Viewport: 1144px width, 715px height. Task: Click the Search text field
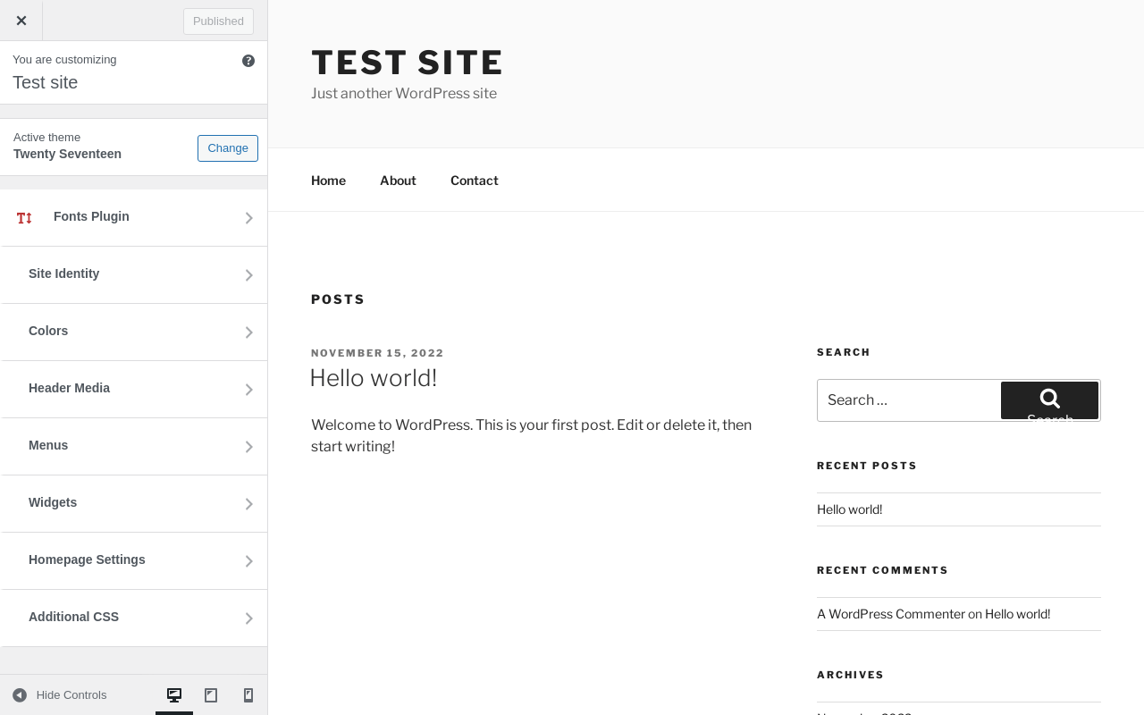908,400
